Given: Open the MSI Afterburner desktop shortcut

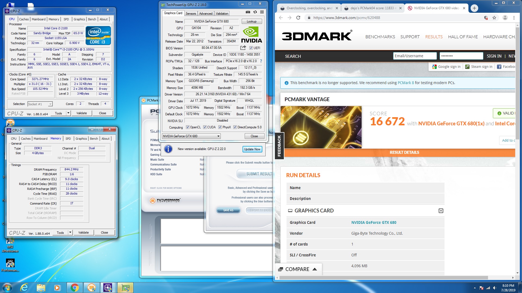Looking at the screenshot, I should pos(10,245).
